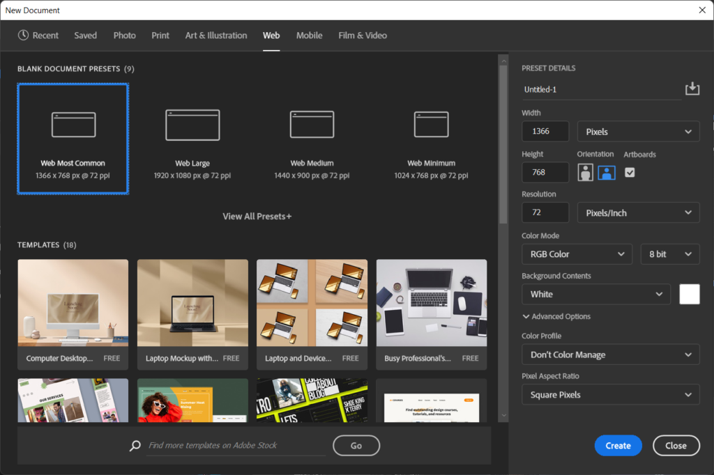The width and height of the screenshot is (714, 475).
Task: Select landscape orientation icon
Action: (607, 173)
